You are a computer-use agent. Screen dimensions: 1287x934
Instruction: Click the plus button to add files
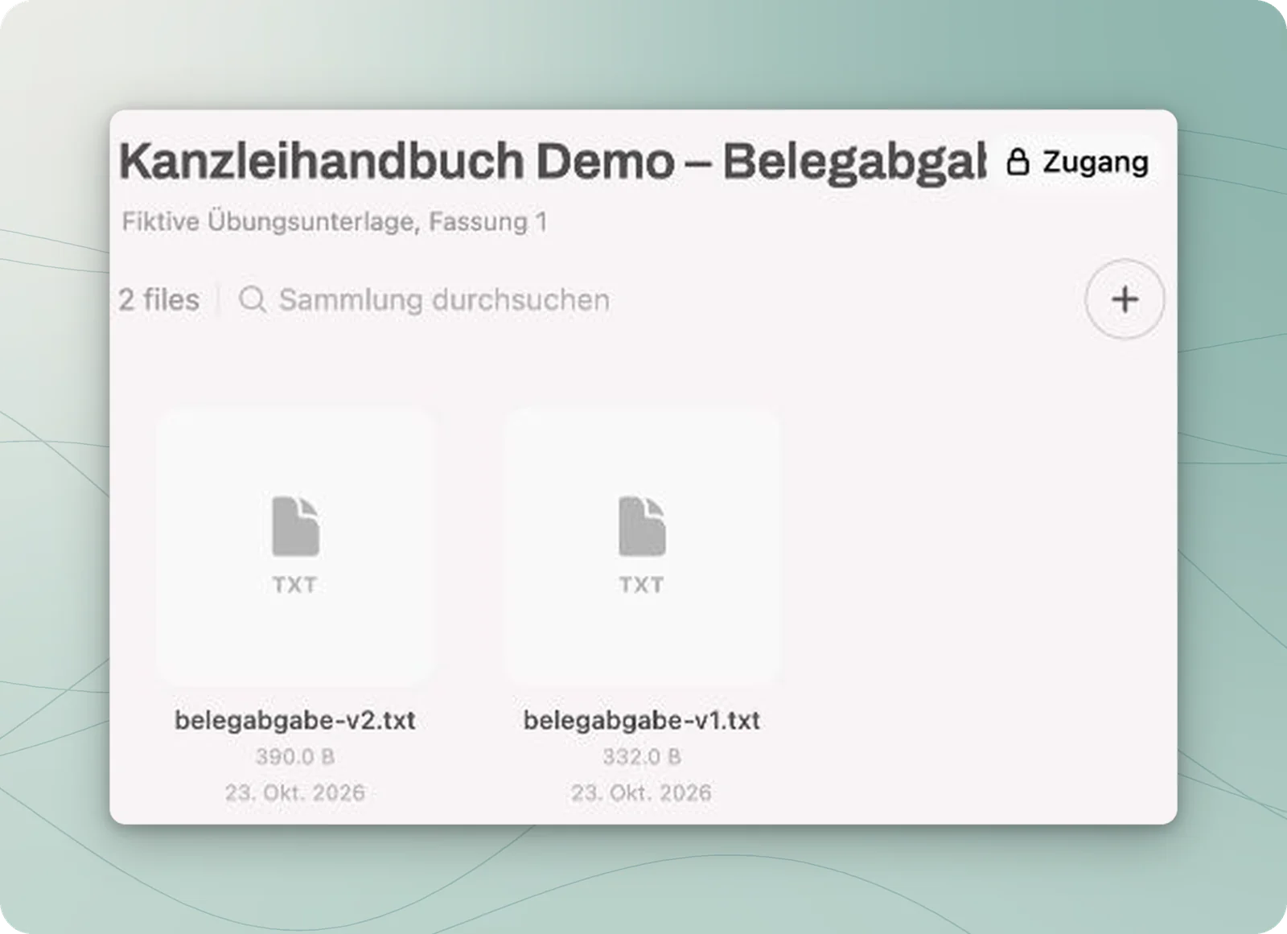pos(1124,299)
